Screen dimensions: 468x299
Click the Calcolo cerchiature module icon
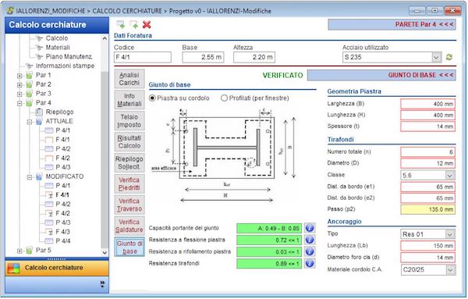click(x=14, y=268)
